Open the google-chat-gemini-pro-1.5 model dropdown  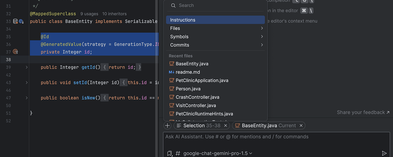217,153
